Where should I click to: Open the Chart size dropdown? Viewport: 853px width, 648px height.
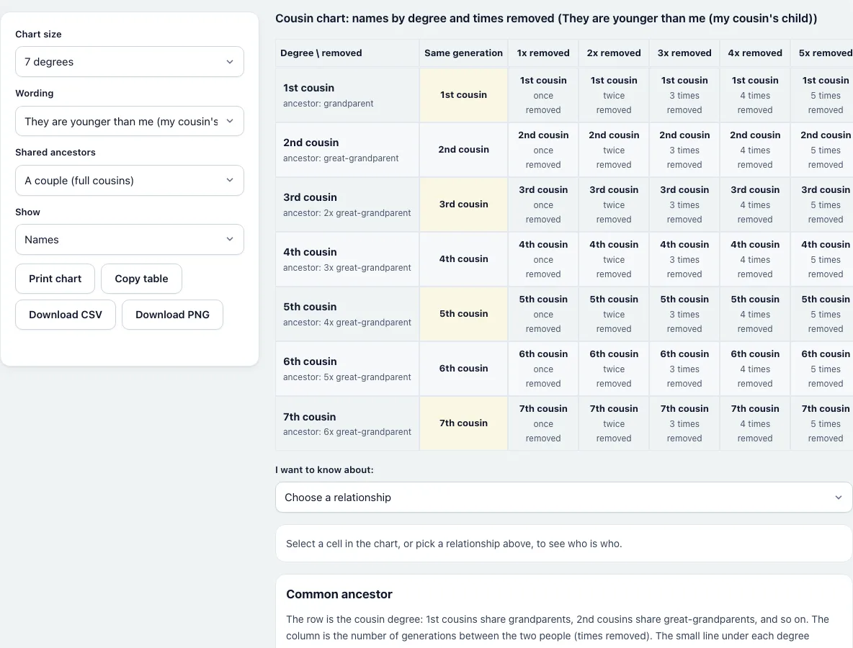pyautogui.click(x=130, y=61)
